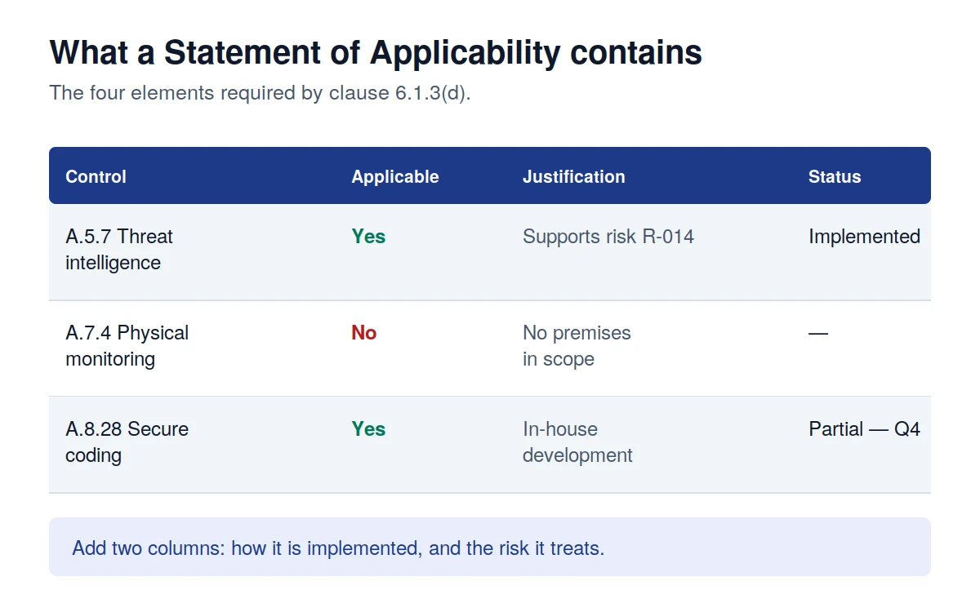Click the "Applicable" column header
The width and height of the screenshot is (980, 599).
[395, 177]
